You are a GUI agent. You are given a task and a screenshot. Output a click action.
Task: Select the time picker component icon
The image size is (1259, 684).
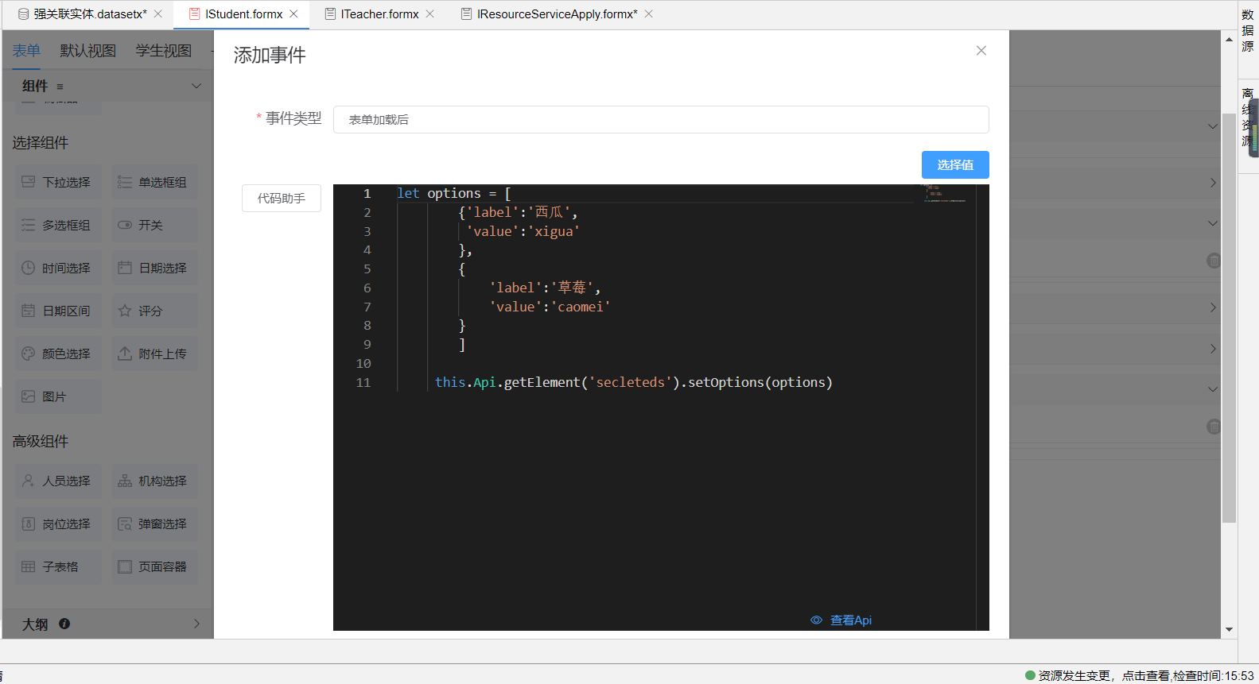(x=28, y=268)
